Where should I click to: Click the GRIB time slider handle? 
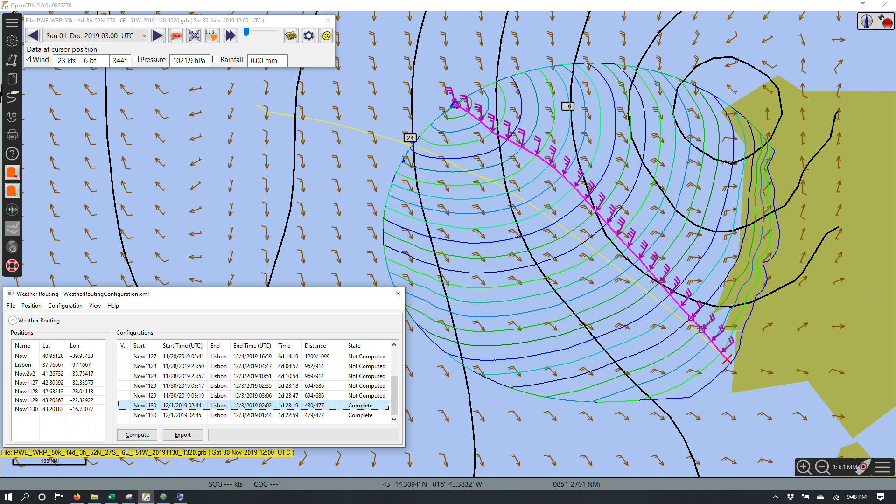coord(246,32)
